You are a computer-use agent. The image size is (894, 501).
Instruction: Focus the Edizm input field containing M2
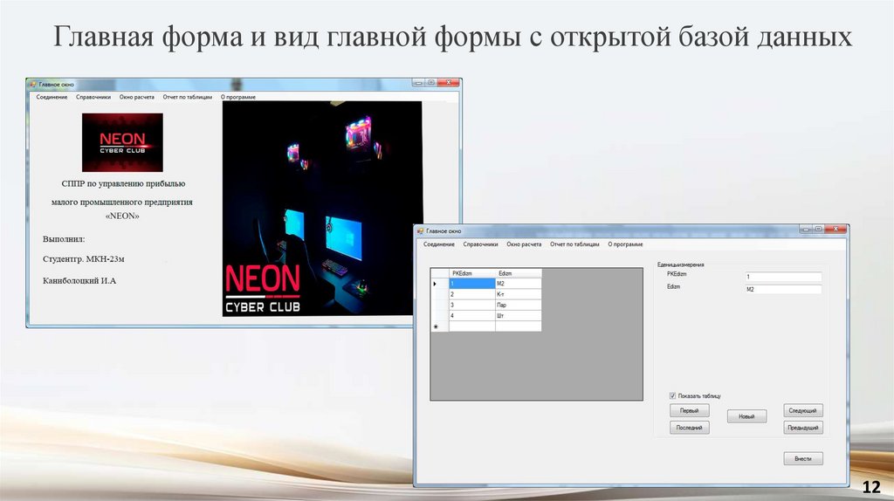783,290
